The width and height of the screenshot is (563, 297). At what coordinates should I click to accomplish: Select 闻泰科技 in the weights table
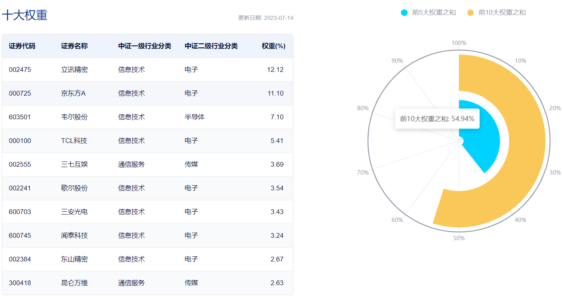74,236
